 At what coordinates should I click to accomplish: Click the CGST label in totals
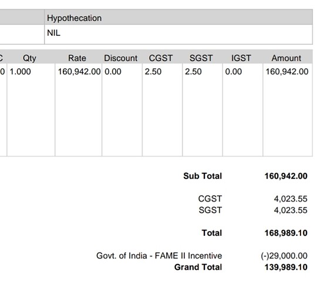coord(210,199)
